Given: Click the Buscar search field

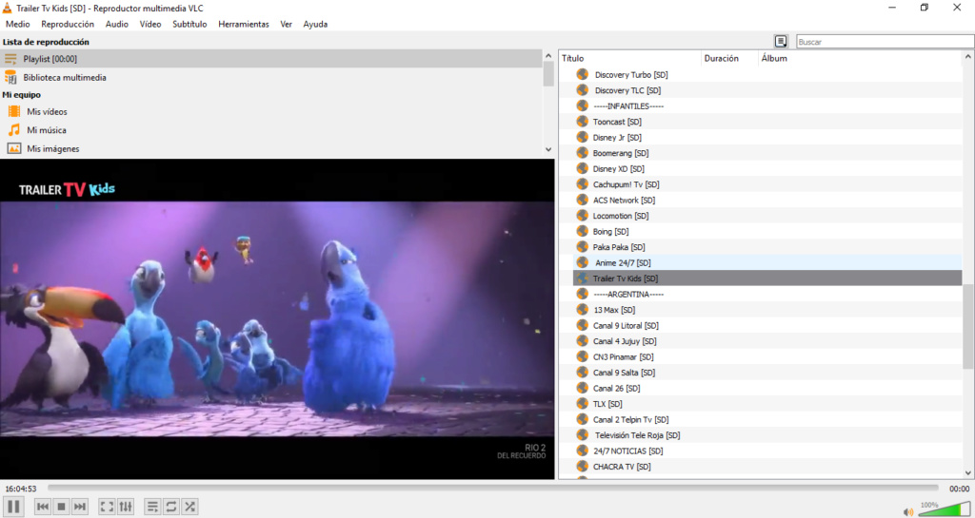Looking at the screenshot, I should point(885,42).
